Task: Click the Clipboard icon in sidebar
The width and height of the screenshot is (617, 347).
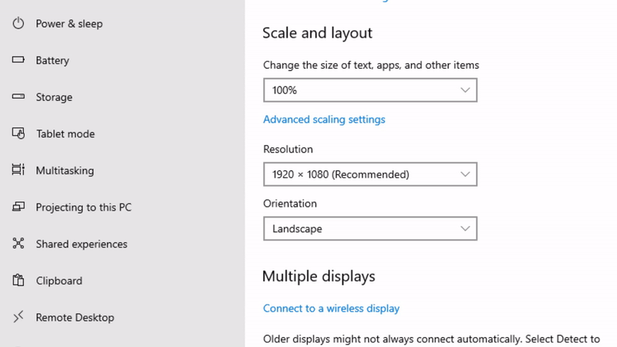Action: [19, 281]
